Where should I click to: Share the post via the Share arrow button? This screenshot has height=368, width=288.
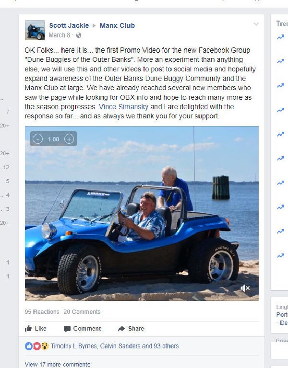pyautogui.click(x=131, y=329)
